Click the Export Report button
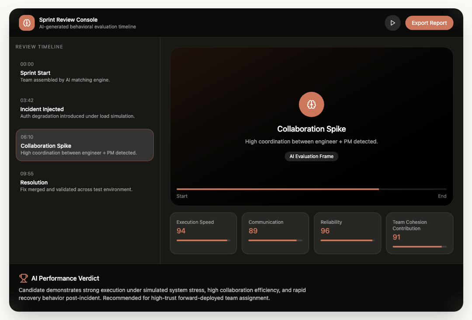 click(x=429, y=23)
